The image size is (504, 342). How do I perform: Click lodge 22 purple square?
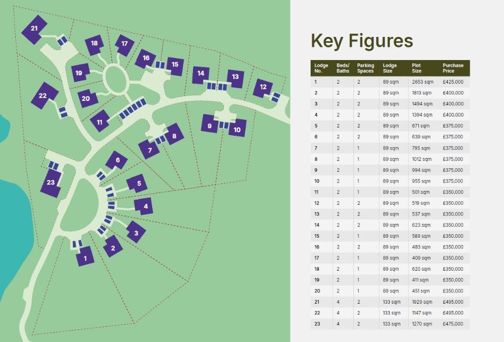(42, 96)
